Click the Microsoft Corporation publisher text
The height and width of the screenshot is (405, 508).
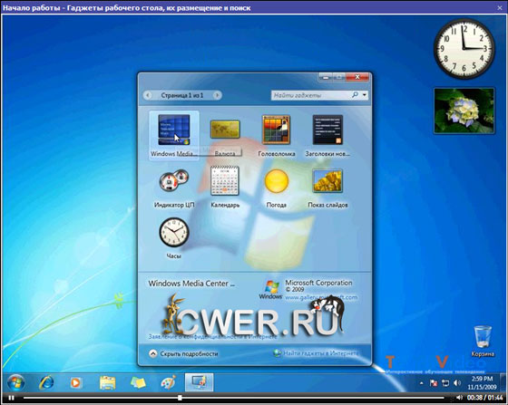click(318, 283)
